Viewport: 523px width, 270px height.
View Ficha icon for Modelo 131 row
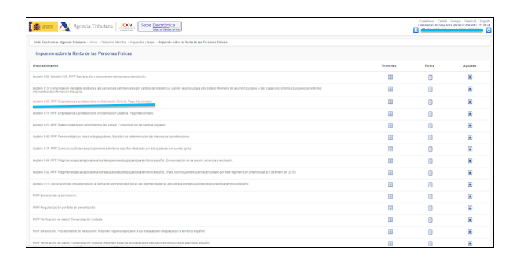click(x=430, y=114)
